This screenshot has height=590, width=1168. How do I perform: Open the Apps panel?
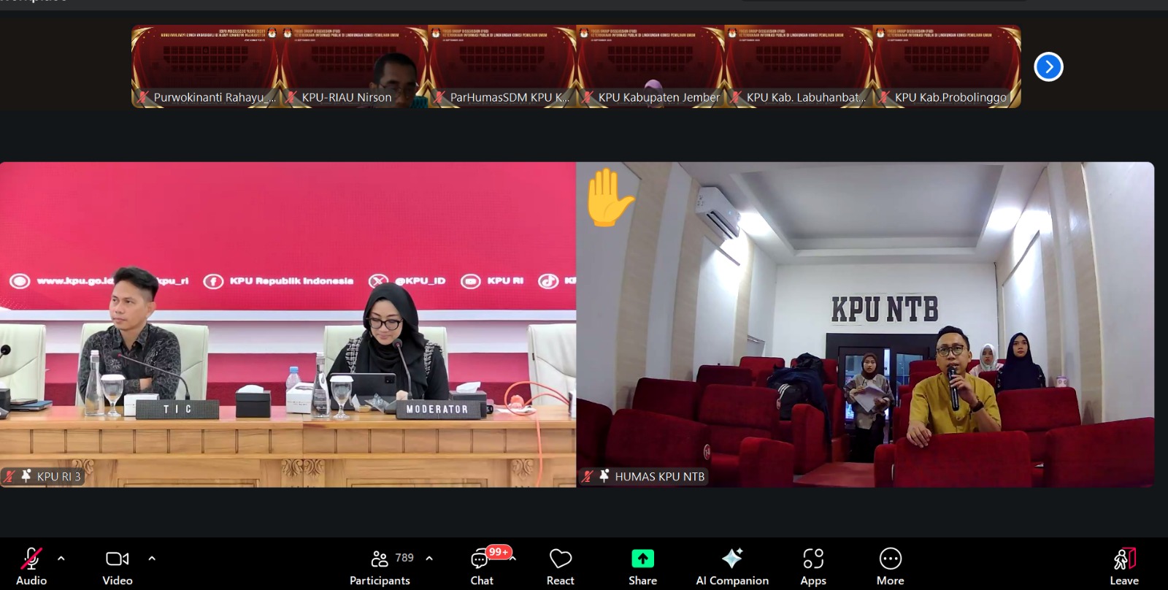tap(812, 566)
